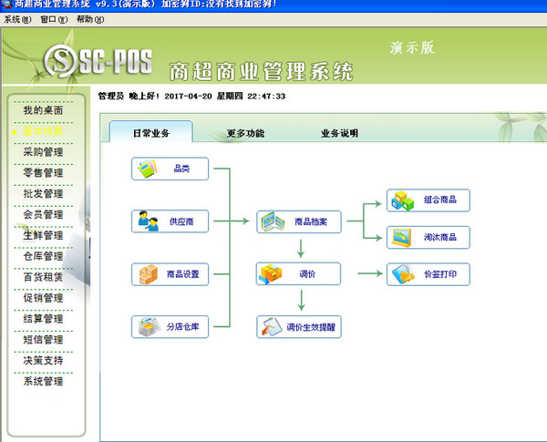This screenshot has width=547, height=442.
Task: Select the 分店仓库 branch warehouse icon
Action: click(147, 325)
